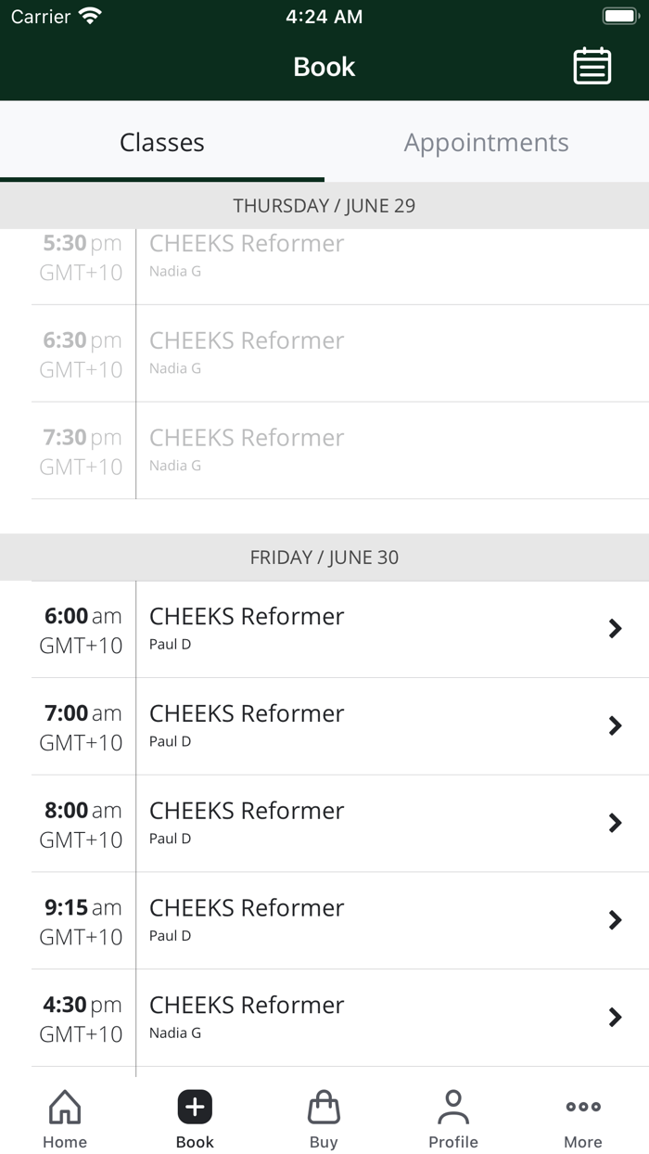Open the More three-dots menu
Viewport: 649px width, 1154px height.
(x=583, y=1107)
